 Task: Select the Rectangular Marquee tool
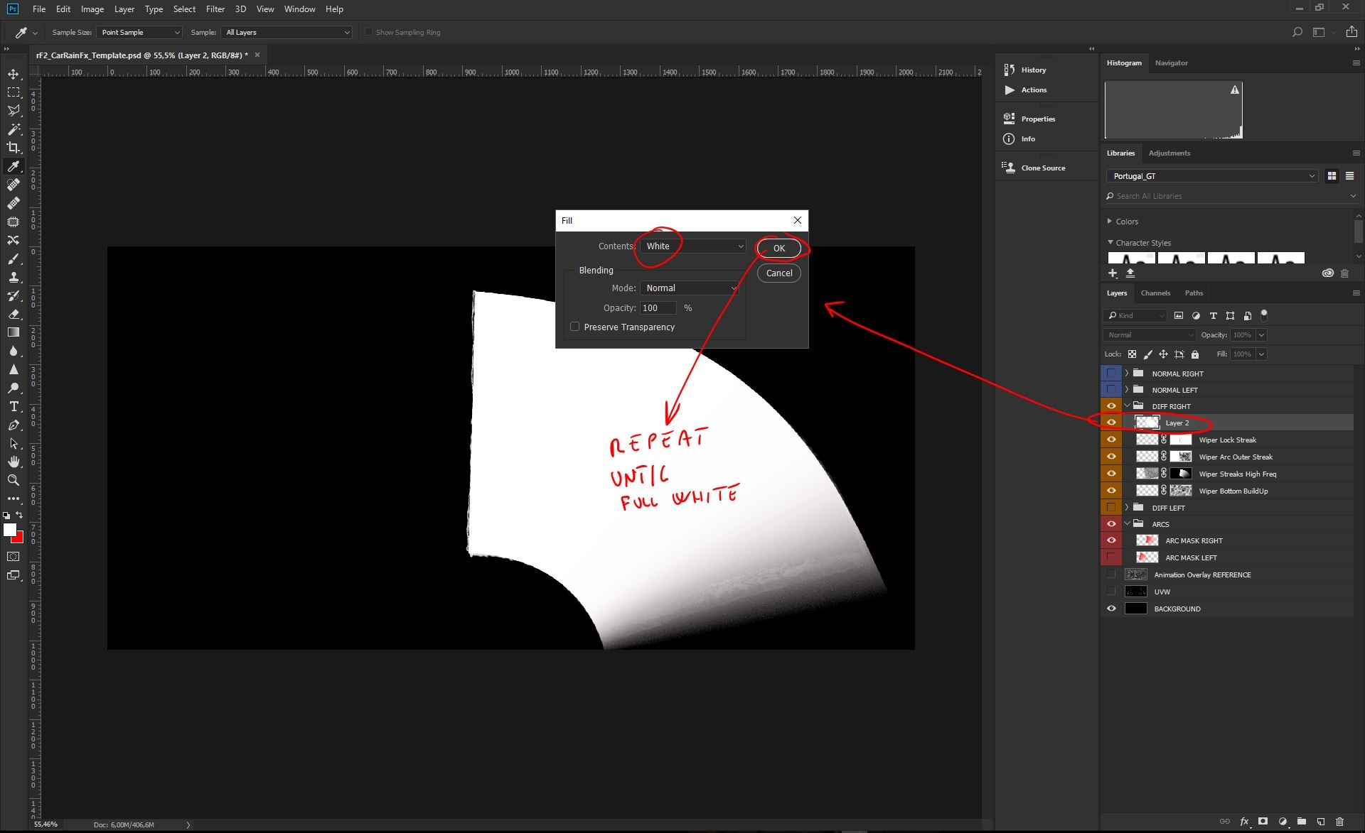(x=14, y=92)
